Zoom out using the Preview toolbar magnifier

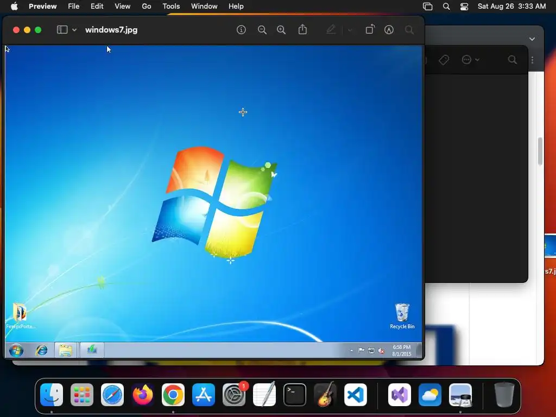tap(262, 30)
